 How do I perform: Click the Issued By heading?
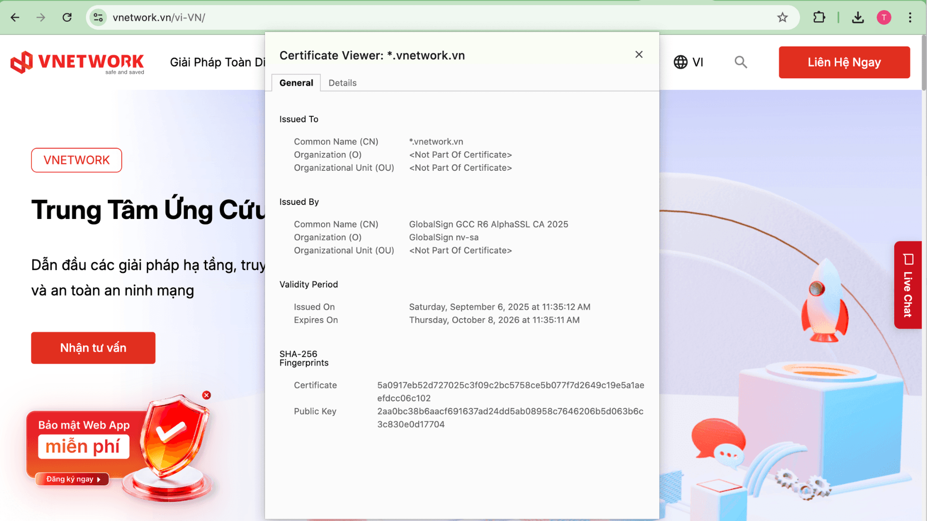pyautogui.click(x=299, y=202)
